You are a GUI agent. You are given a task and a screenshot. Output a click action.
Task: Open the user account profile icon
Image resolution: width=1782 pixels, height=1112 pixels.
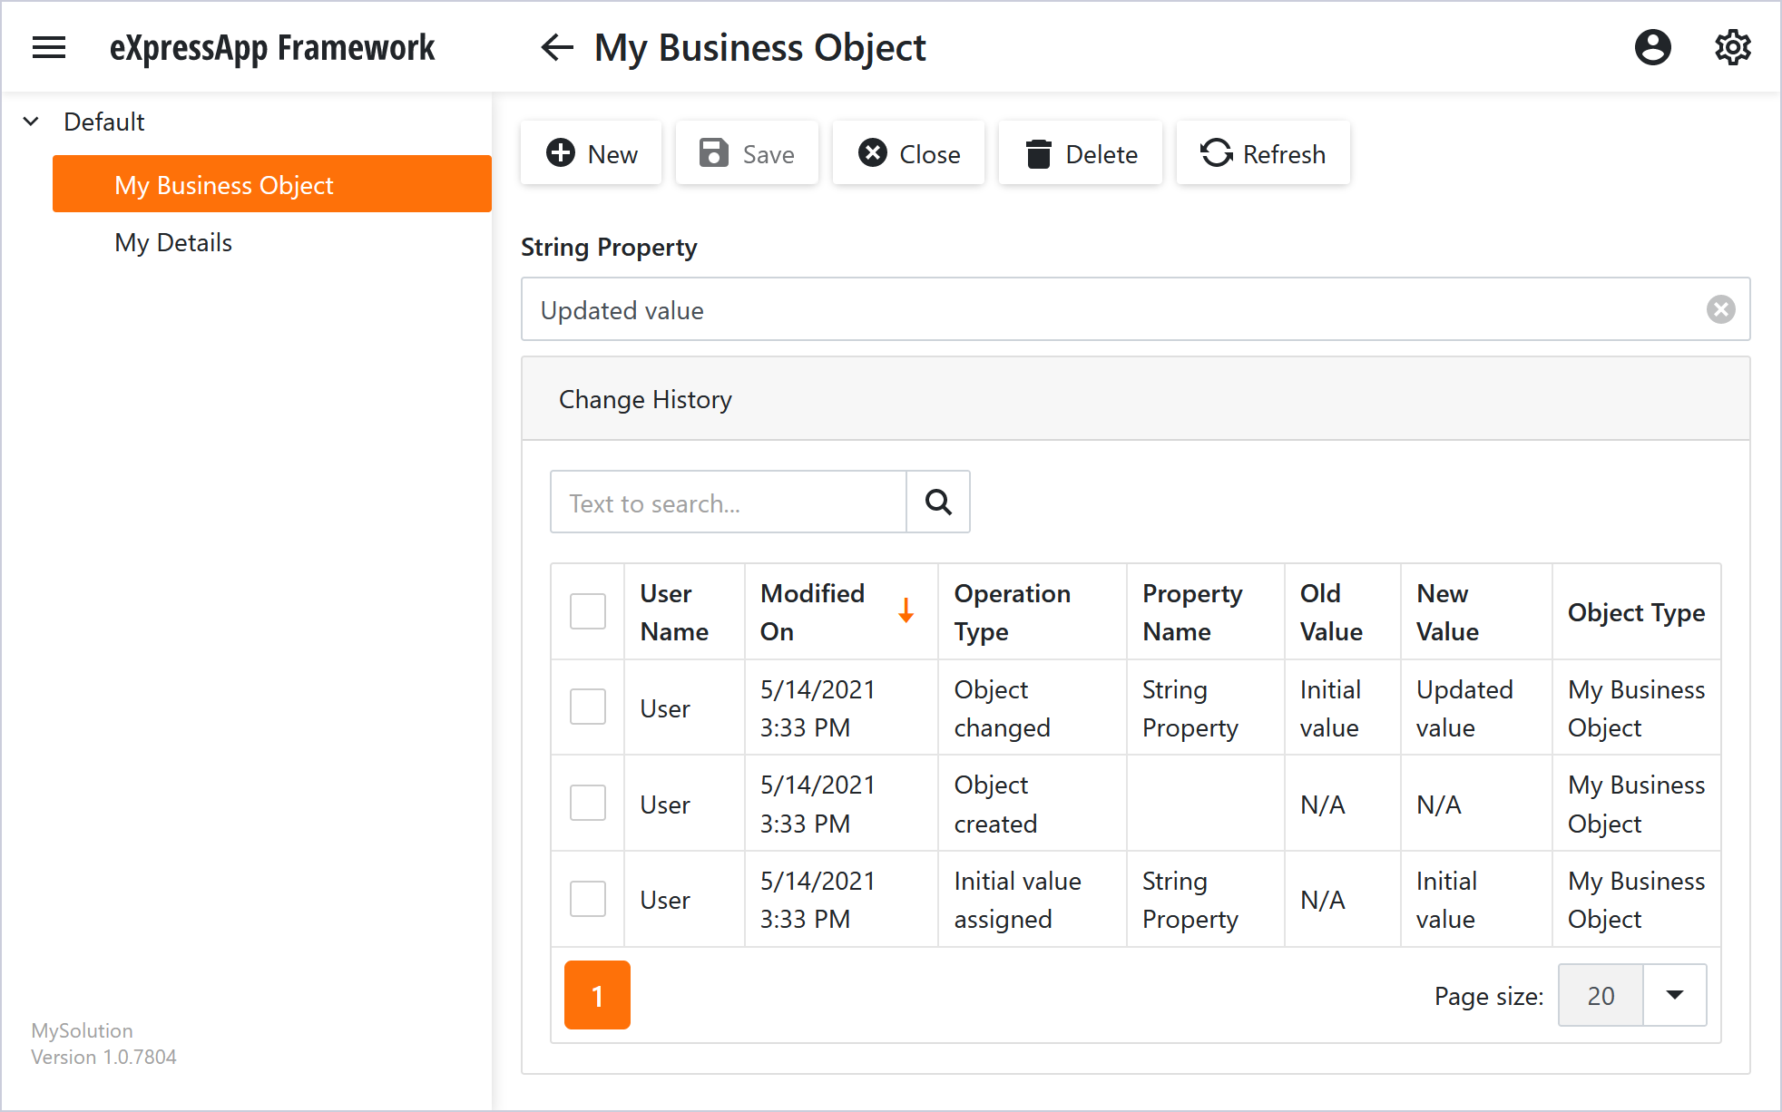[x=1652, y=47]
